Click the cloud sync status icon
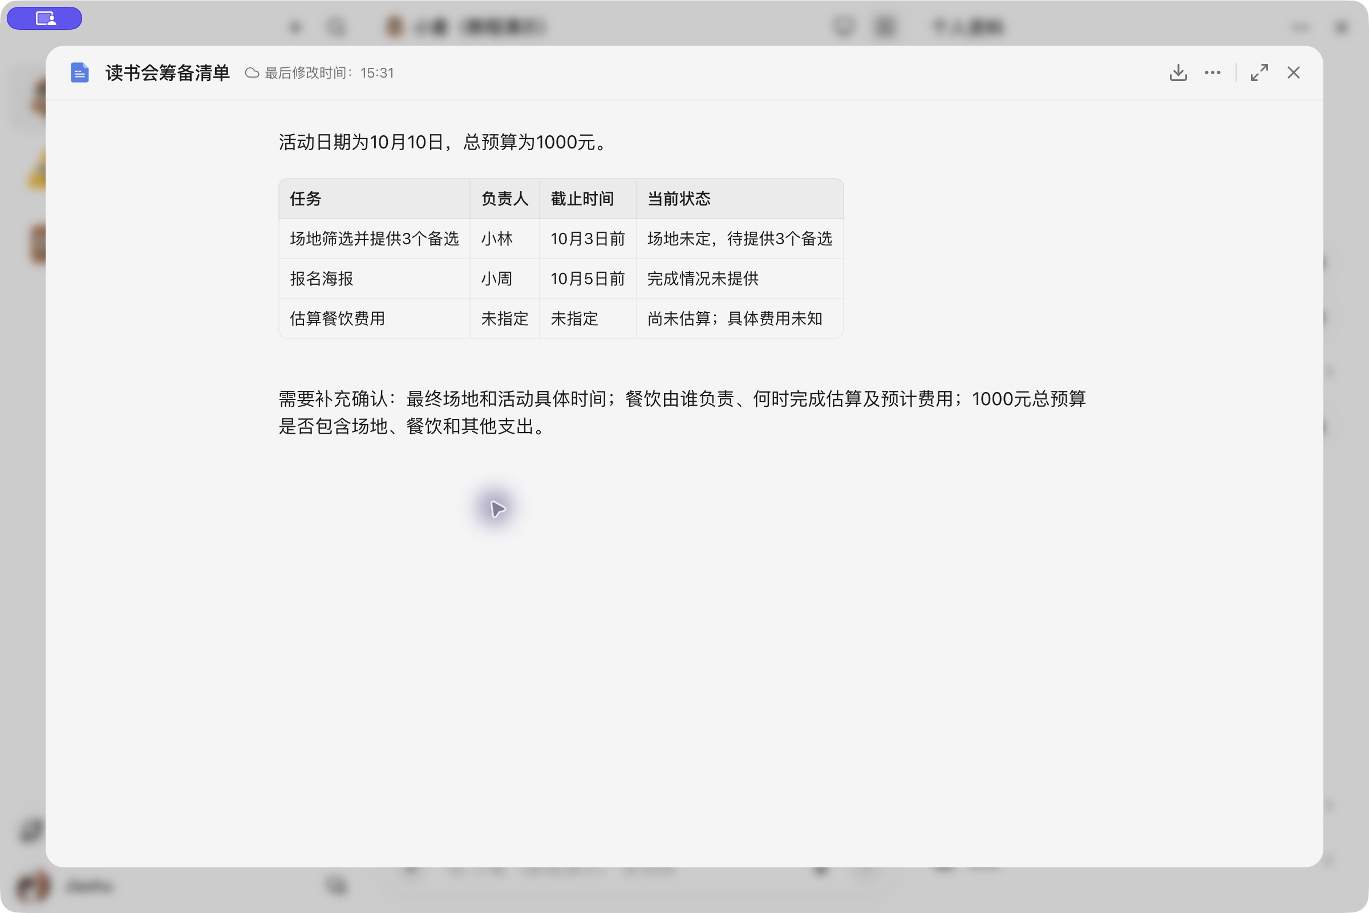The image size is (1369, 913). point(252,73)
